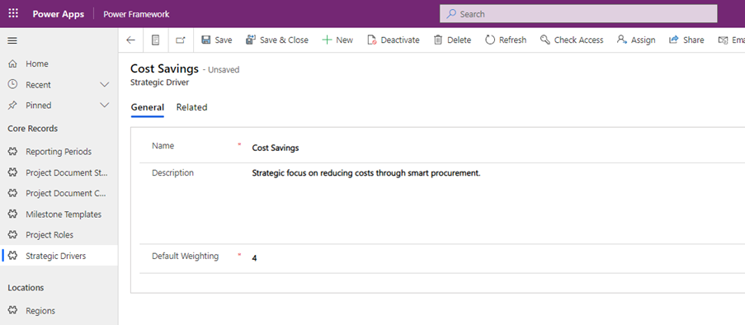The image size is (745, 325).
Task: Click the Milestone Templates puzzle icon
Action: click(x=13, y=214)
